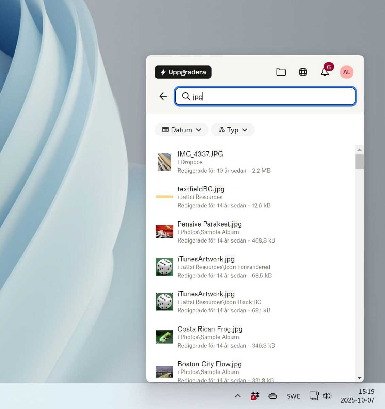Open the OneDrive cloud icon in taskbar
The width and height of the screenshot is (385, 409).
[x=273, y=396]
